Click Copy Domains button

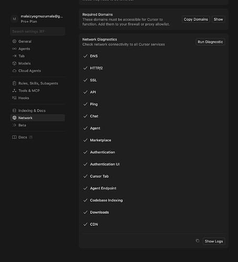[x=196, y=19]
